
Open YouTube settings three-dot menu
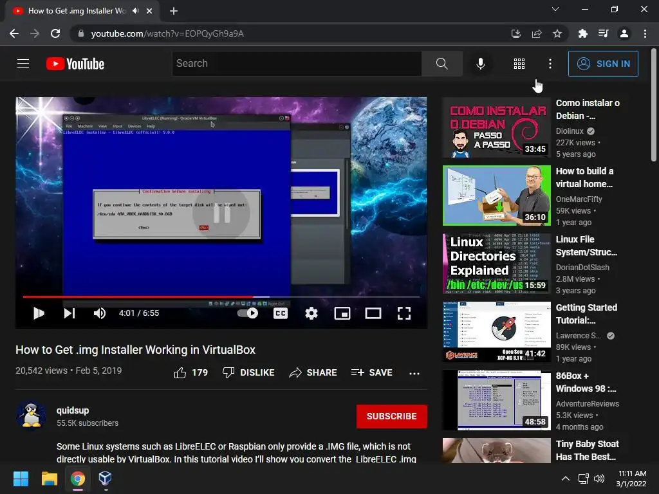(x=550, y=64)
